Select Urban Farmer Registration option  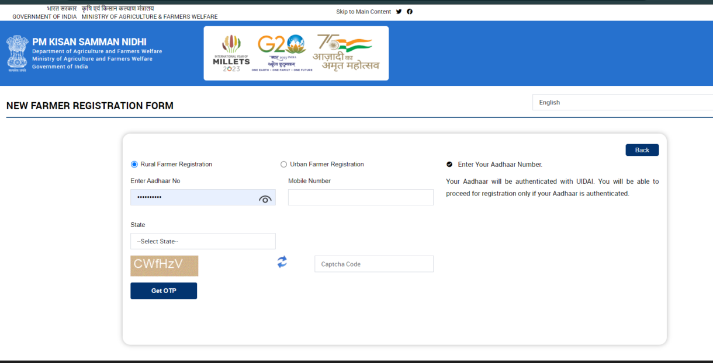[x=284, y=165]
